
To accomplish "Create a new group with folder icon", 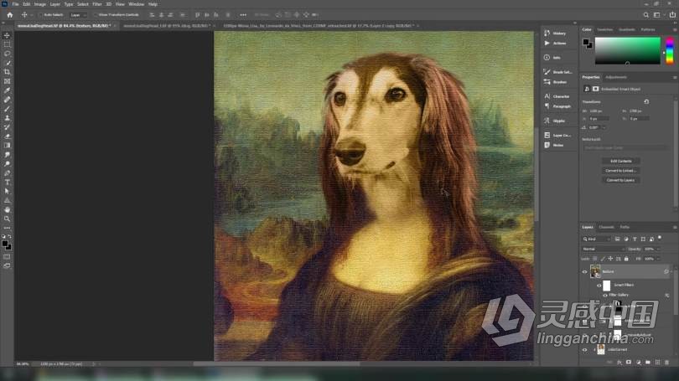I will (648, 362).
